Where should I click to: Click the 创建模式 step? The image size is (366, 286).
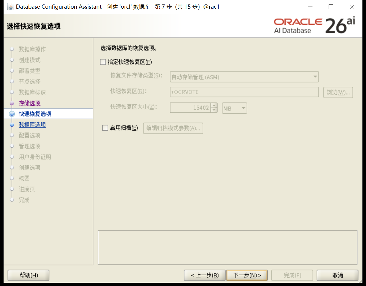click(30, 60)
